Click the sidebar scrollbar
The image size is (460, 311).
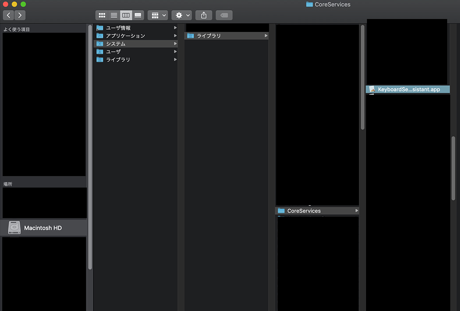pyautogui.click(x=90, y=147)
